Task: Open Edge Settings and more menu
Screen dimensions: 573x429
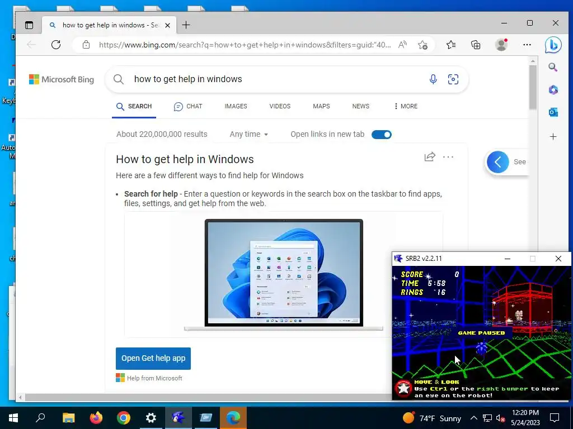Action: (x=527, y=45)
